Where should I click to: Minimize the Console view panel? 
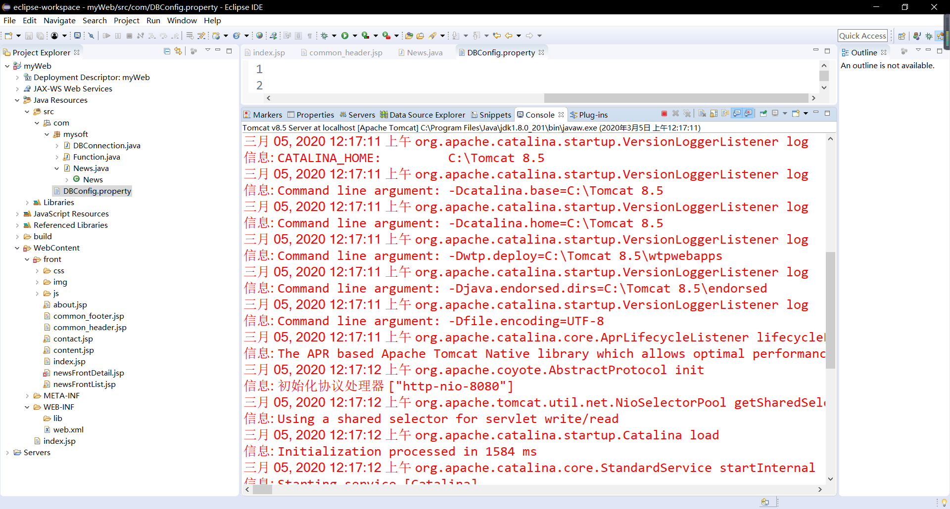click(x=816, y=112)
